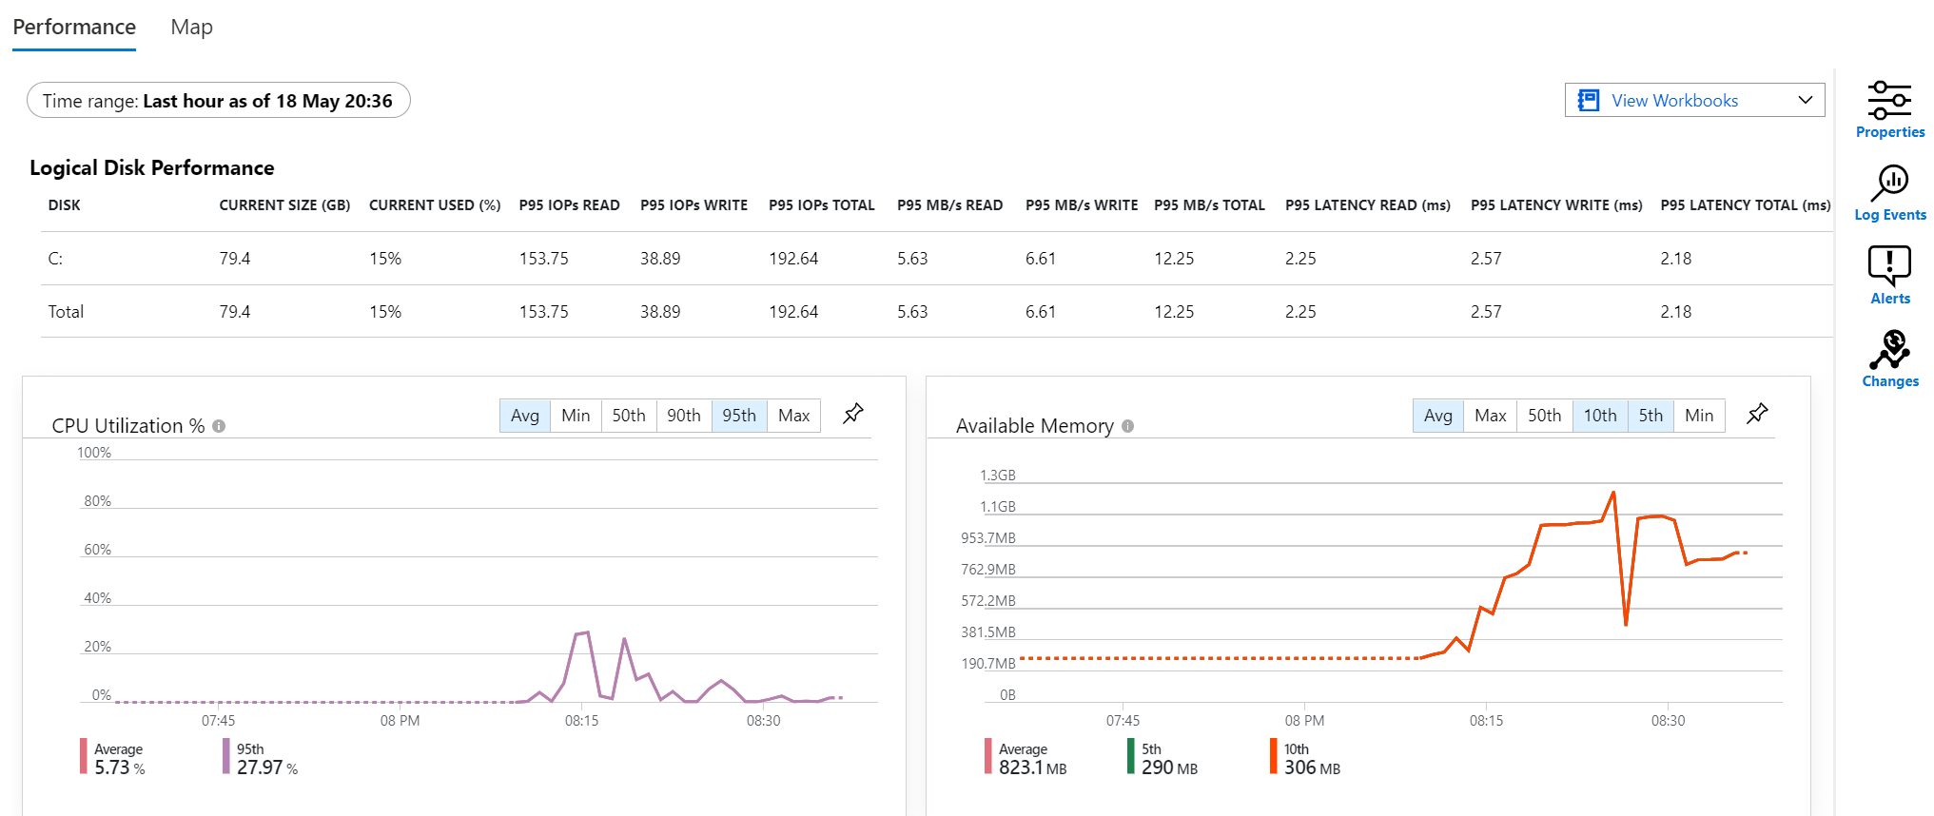Toggle 95th on CPU Utilization chart

(x=739, y=416)
